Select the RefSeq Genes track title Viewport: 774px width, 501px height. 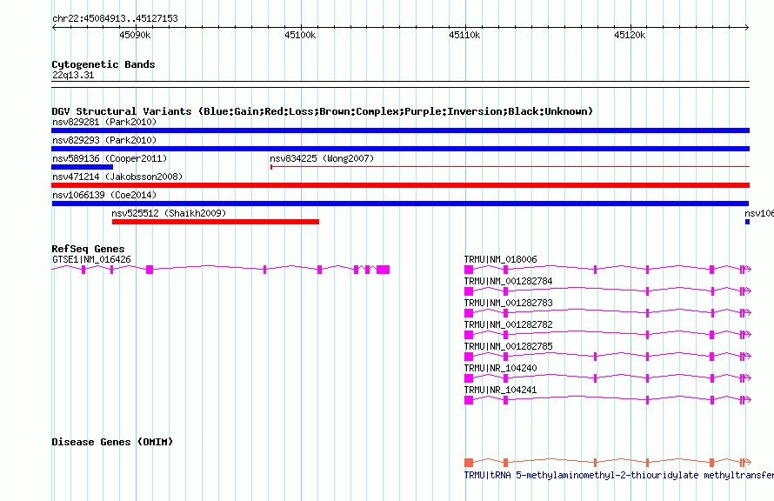[88, 249]
